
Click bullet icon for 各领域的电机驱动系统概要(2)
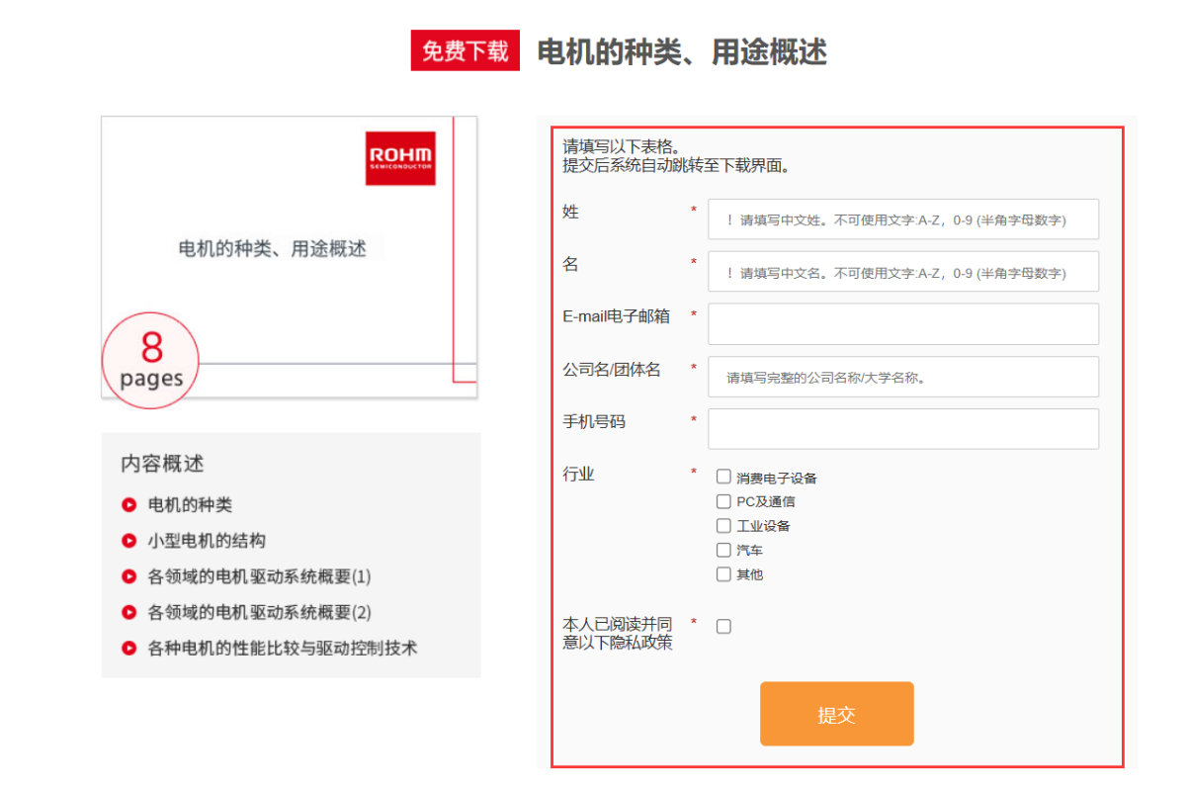click(128, 612)
